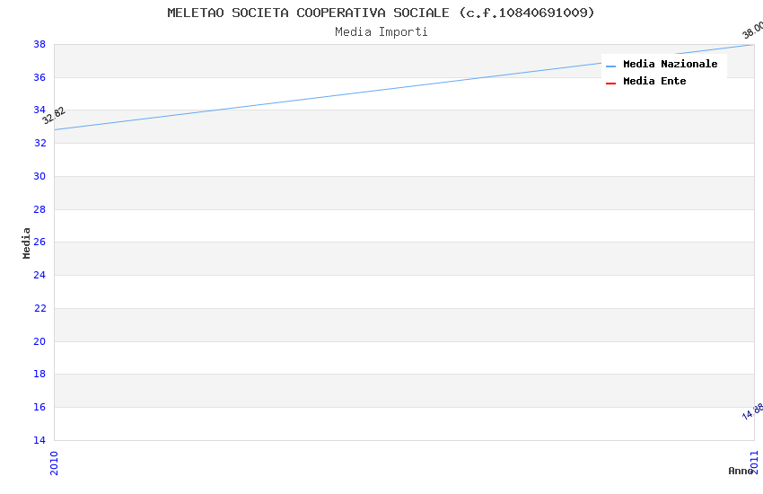The width and height of the screenshot is (763, 494).
Task: Click the chart title MELETAO SOCIETA COOPERATIVA SOCIALE
Action: tap(381, 13)
